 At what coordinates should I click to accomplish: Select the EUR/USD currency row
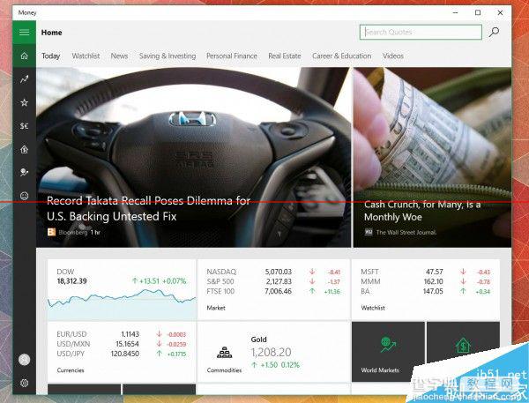(122, 334)
